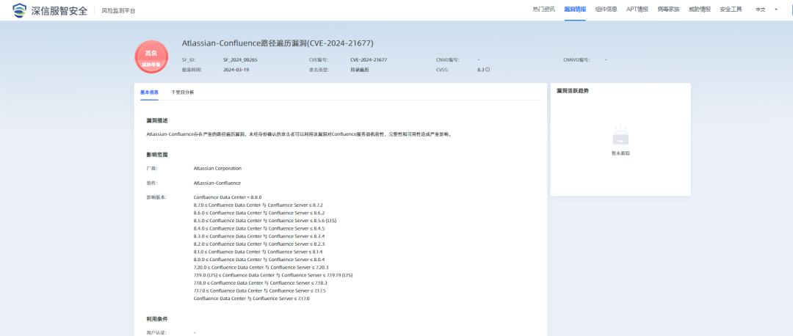The height and width of the screenshot is (336, 793).
Task: Click the version row ending ≤ 8.6.2
Action: point(259,213)
